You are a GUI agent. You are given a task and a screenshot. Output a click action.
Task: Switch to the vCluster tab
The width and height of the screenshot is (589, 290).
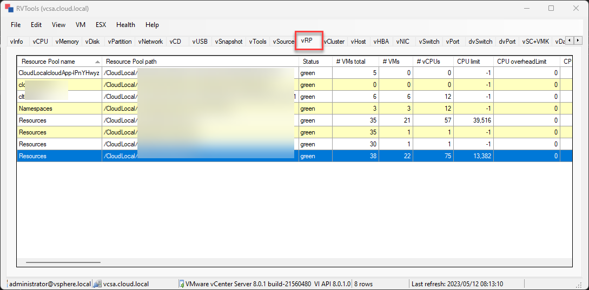point(334,42)
